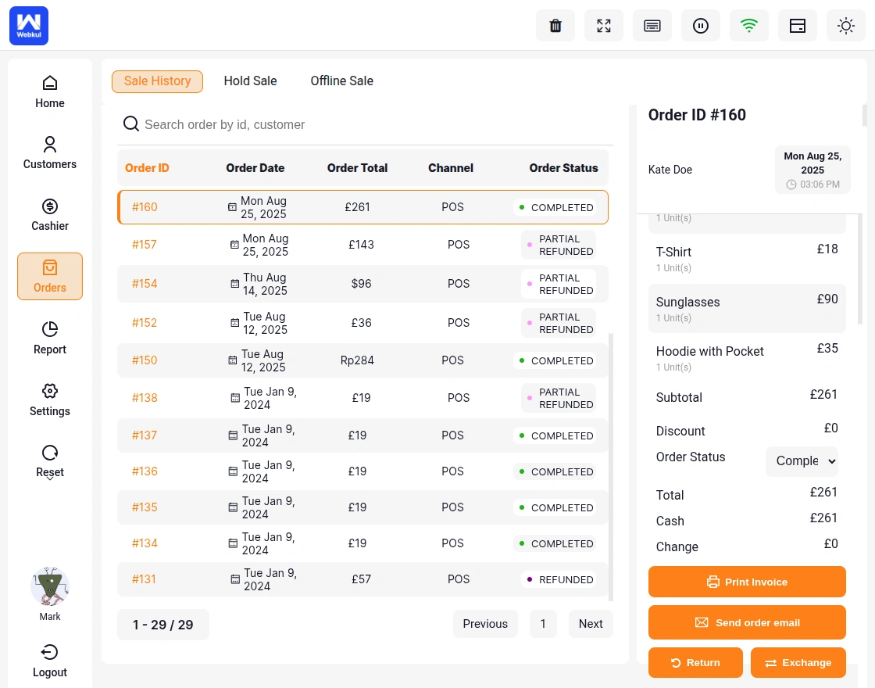
Task: Open the cash drawer icon in the toolbar
Action: click(797, 26)
